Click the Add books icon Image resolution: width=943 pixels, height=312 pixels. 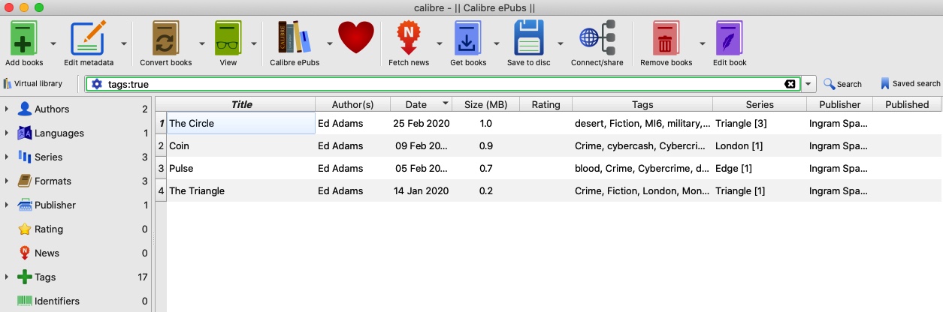[x=24, y=37]
